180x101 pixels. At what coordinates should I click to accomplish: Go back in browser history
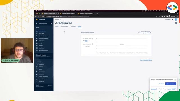36,16
